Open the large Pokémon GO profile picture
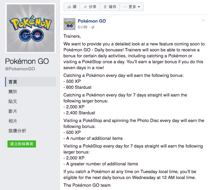Screen dimensions: 208x190 31,28
